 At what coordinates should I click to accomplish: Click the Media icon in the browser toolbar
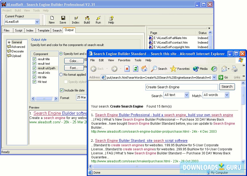coord(200,69)
